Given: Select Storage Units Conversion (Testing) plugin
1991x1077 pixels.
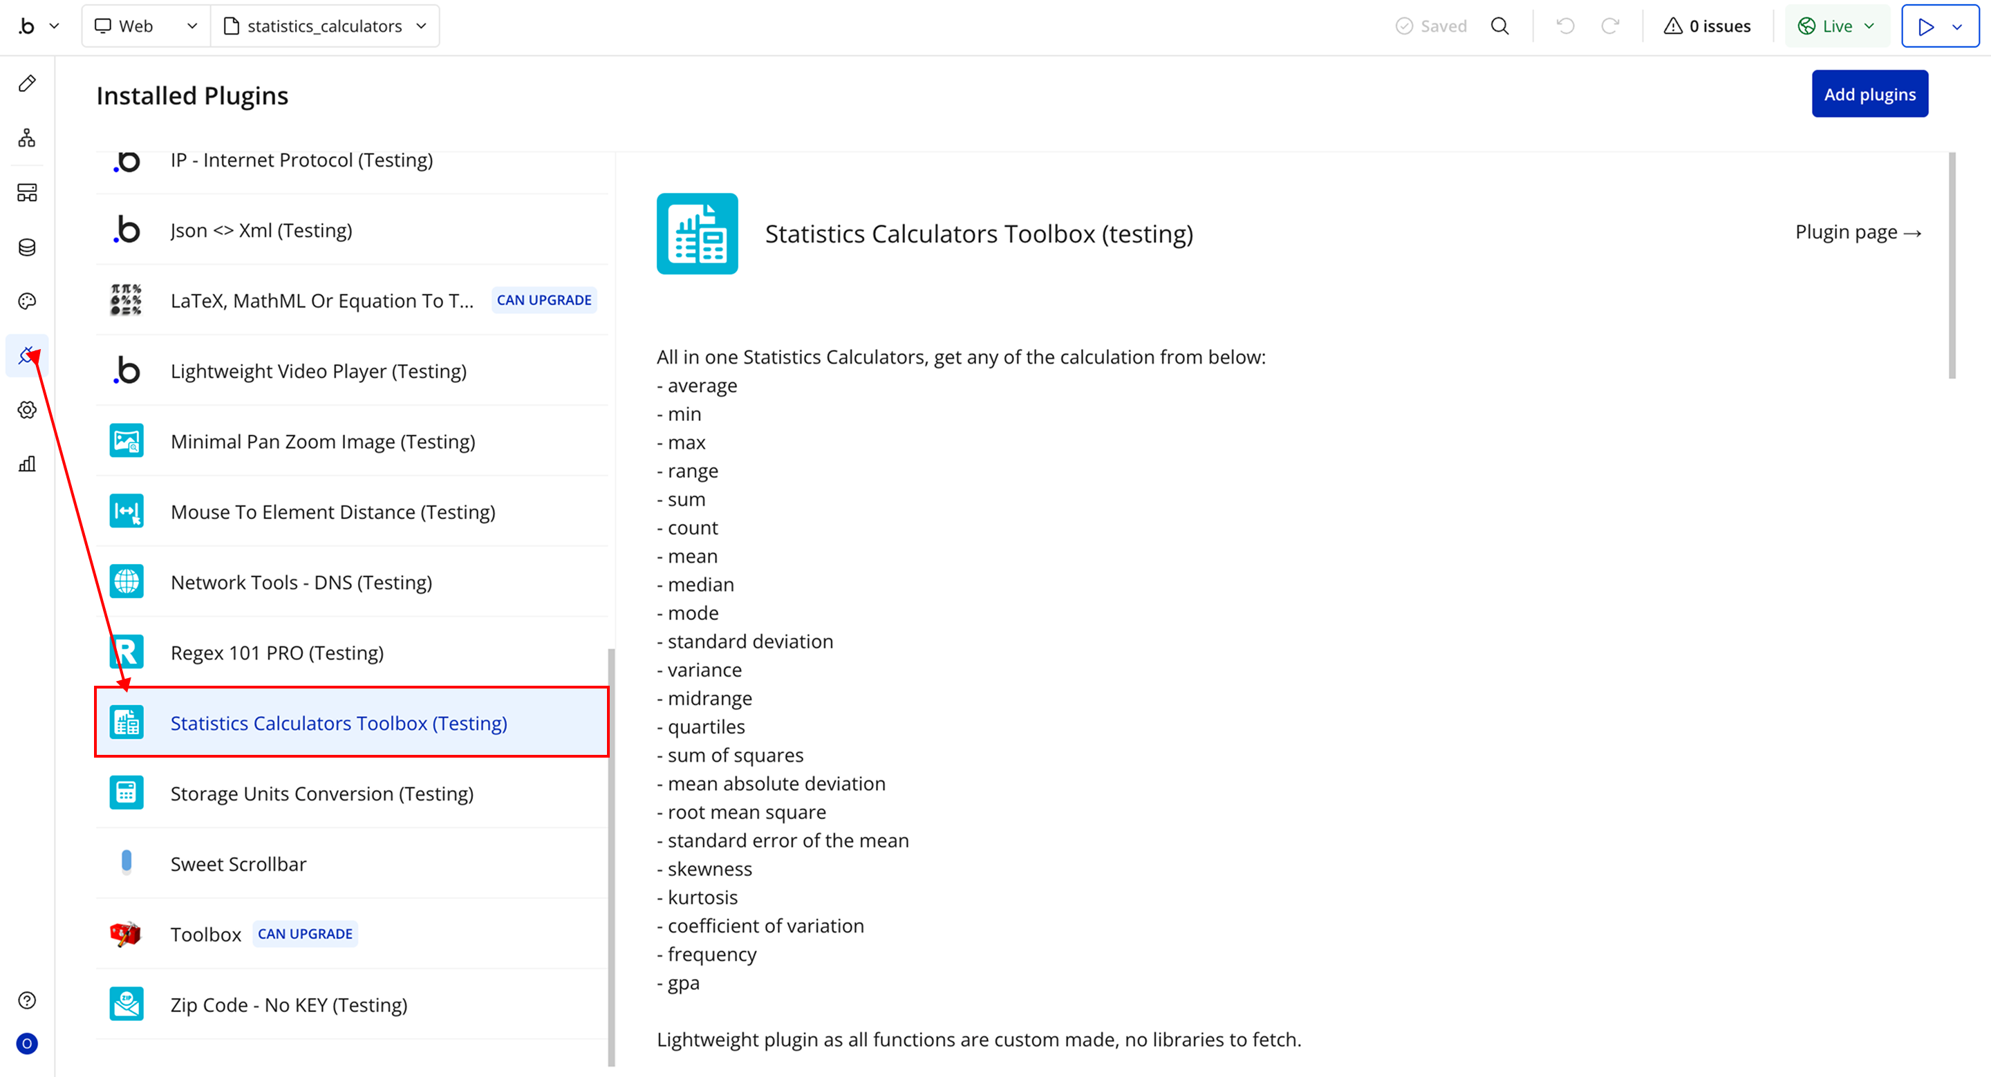Looking at the screenshot, I should pos(321,794).
